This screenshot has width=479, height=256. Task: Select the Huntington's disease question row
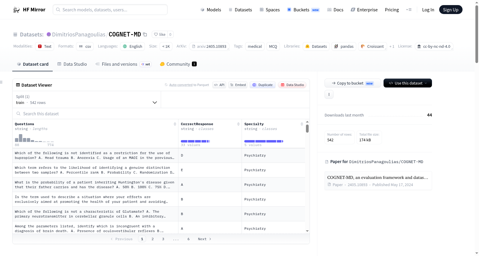pyautogui.click(x=159, y=185)
